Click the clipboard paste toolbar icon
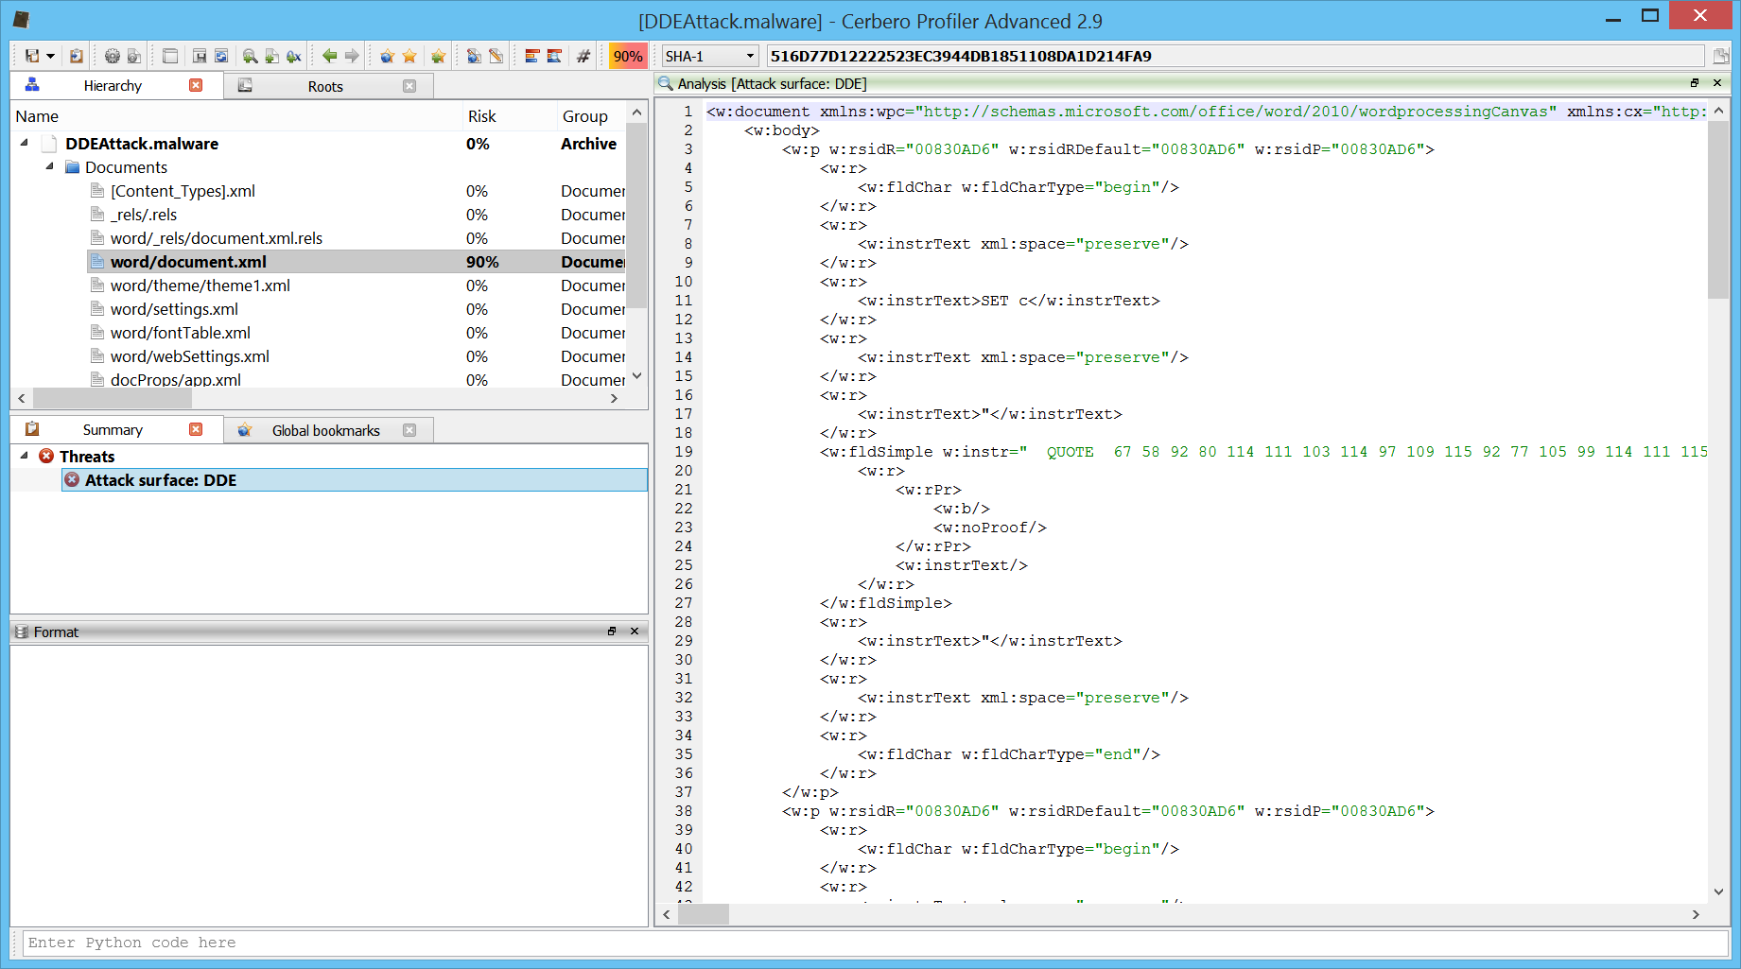 77,57
